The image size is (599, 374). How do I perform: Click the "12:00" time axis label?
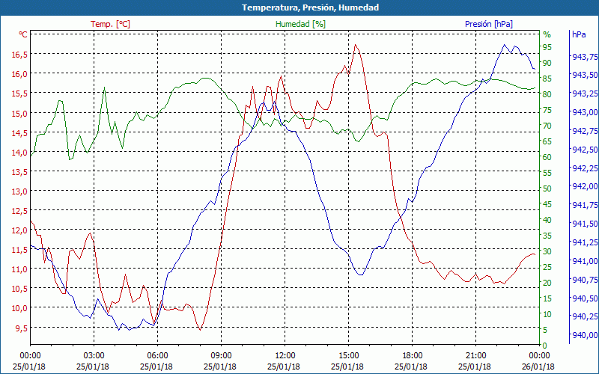(285, 356)
